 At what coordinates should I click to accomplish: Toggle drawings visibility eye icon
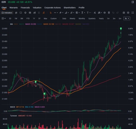[x=104, y=13]
